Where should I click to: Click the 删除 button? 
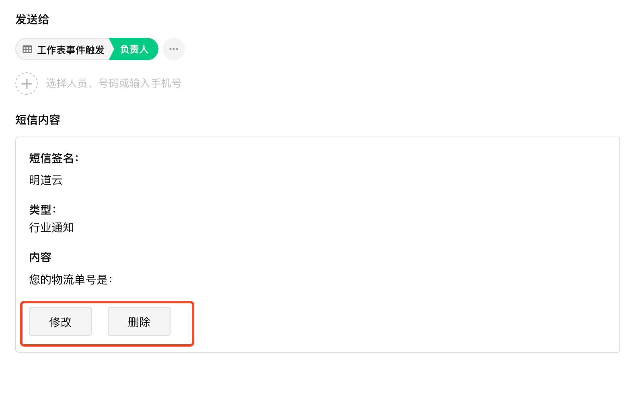click(x=139, y=321)
